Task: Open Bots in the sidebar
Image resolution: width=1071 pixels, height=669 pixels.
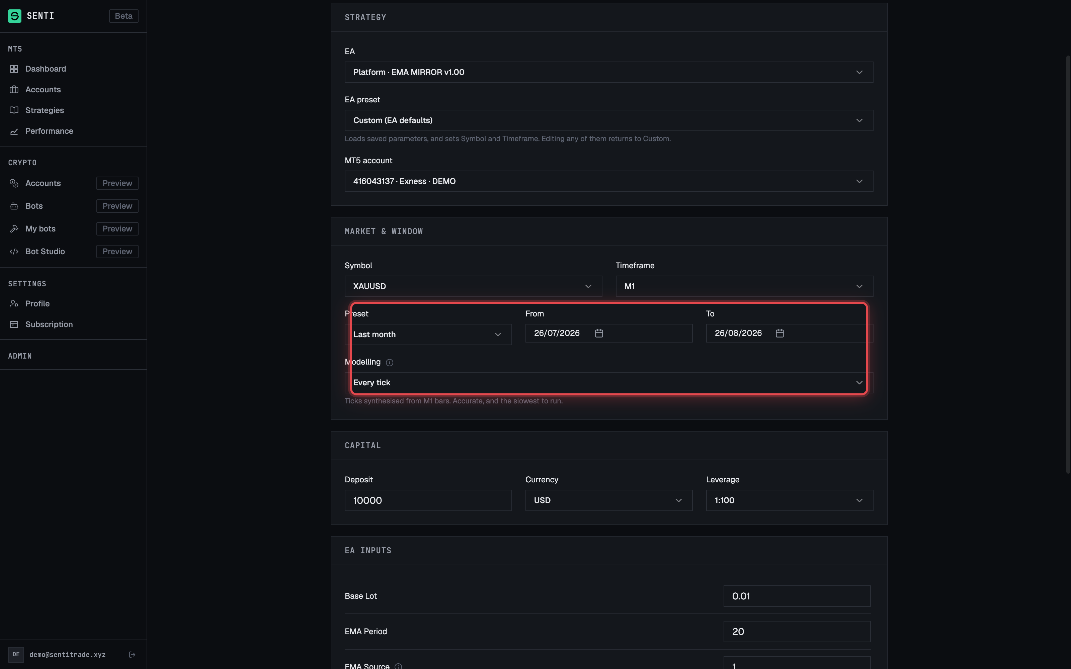Action: click(34, 206)
